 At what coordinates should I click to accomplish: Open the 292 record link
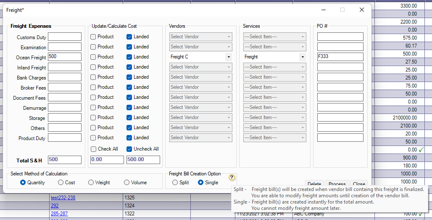pyautogui.click(x=55, y=206)
